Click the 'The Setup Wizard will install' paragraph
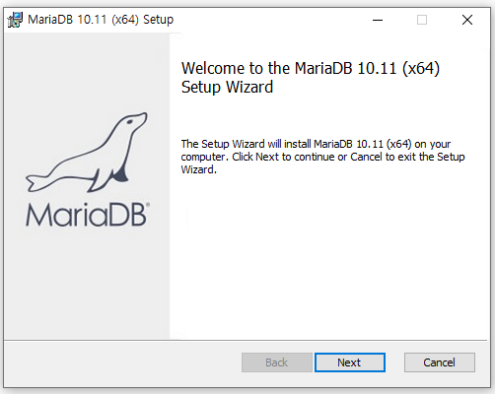495x394 pixels. click(x=322, y=157)
